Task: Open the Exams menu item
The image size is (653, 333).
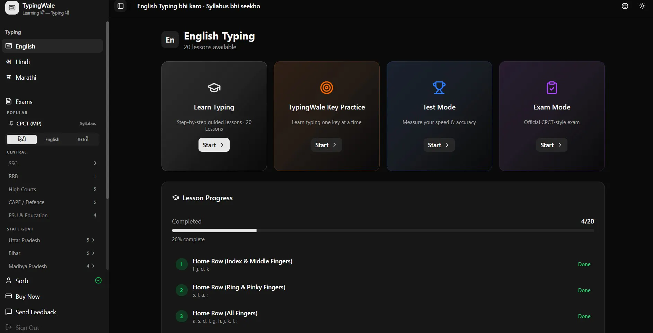Action: point(52,102)
